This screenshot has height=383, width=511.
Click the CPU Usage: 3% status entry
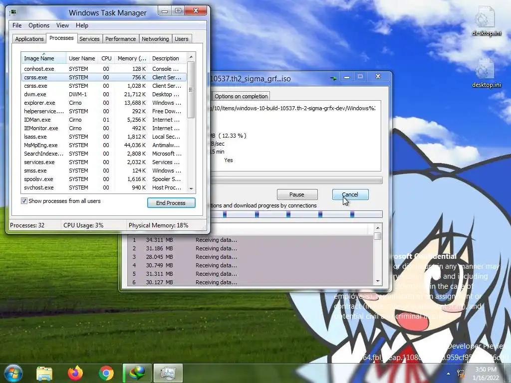[x=83, y=225]
